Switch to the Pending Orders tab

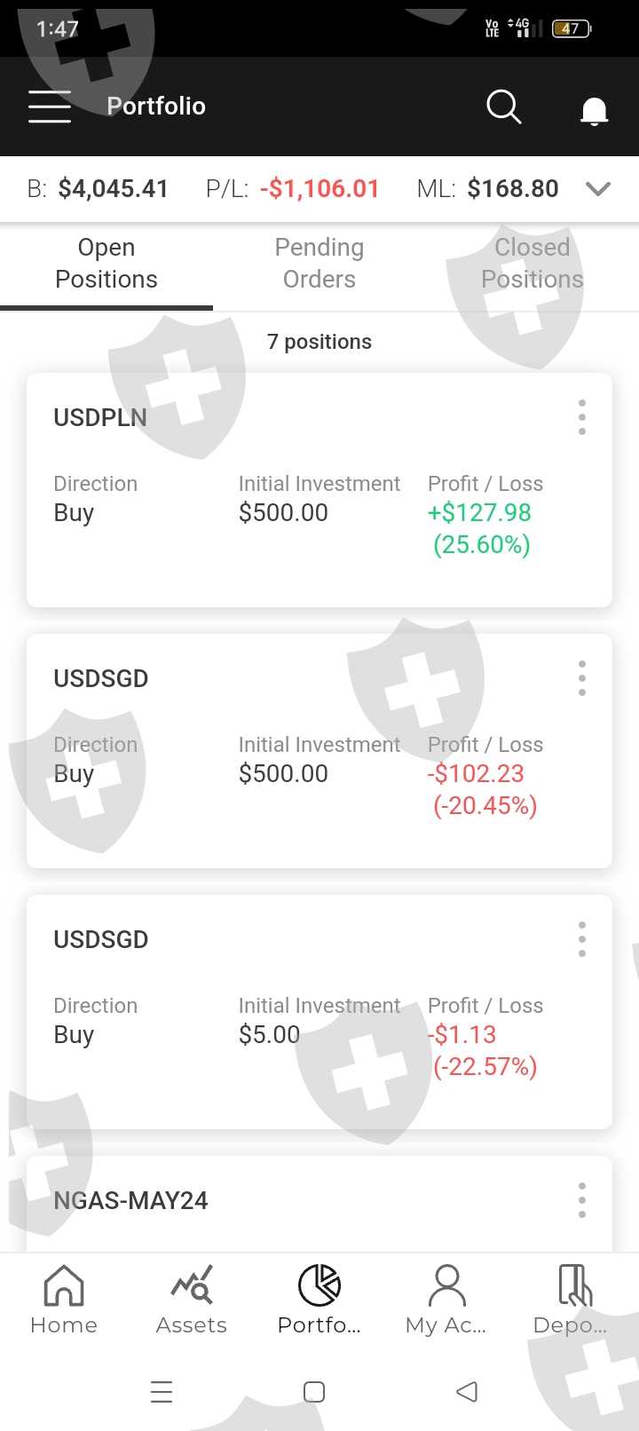coord(319,264)
